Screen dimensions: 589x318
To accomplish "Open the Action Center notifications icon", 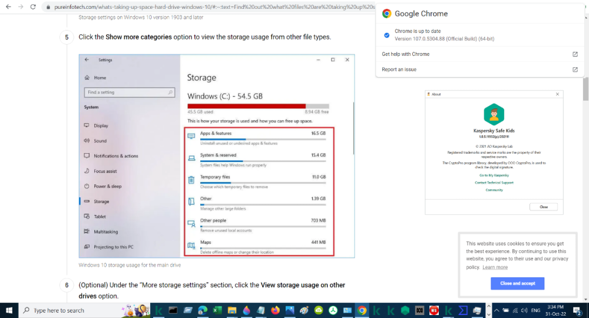I will pos(577,310).
